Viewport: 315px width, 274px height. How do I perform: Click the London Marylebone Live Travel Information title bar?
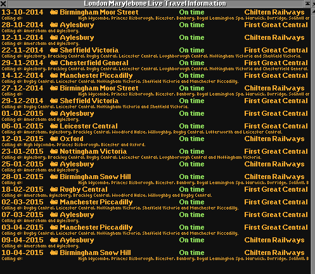pyautogui.click(x=155, y=4)
